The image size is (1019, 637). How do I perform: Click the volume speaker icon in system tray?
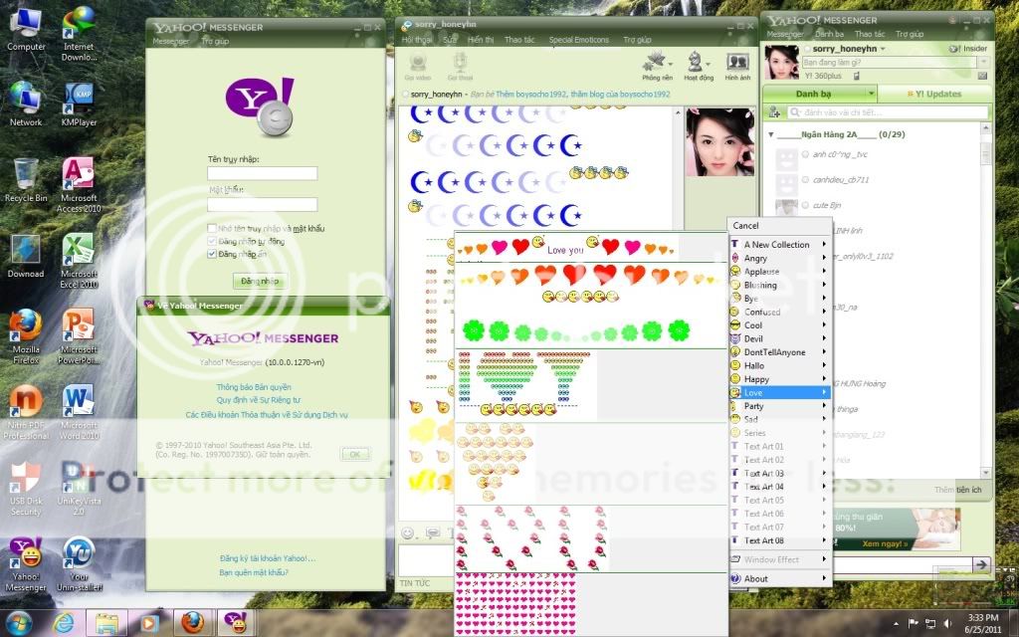pos(947,624)
